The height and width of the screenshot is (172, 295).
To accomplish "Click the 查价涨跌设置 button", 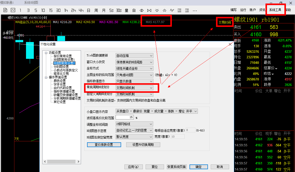I will pyautogui.click(x=104, y=145).
